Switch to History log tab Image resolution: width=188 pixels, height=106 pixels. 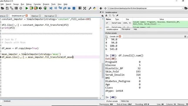click(x=125, y=101)
